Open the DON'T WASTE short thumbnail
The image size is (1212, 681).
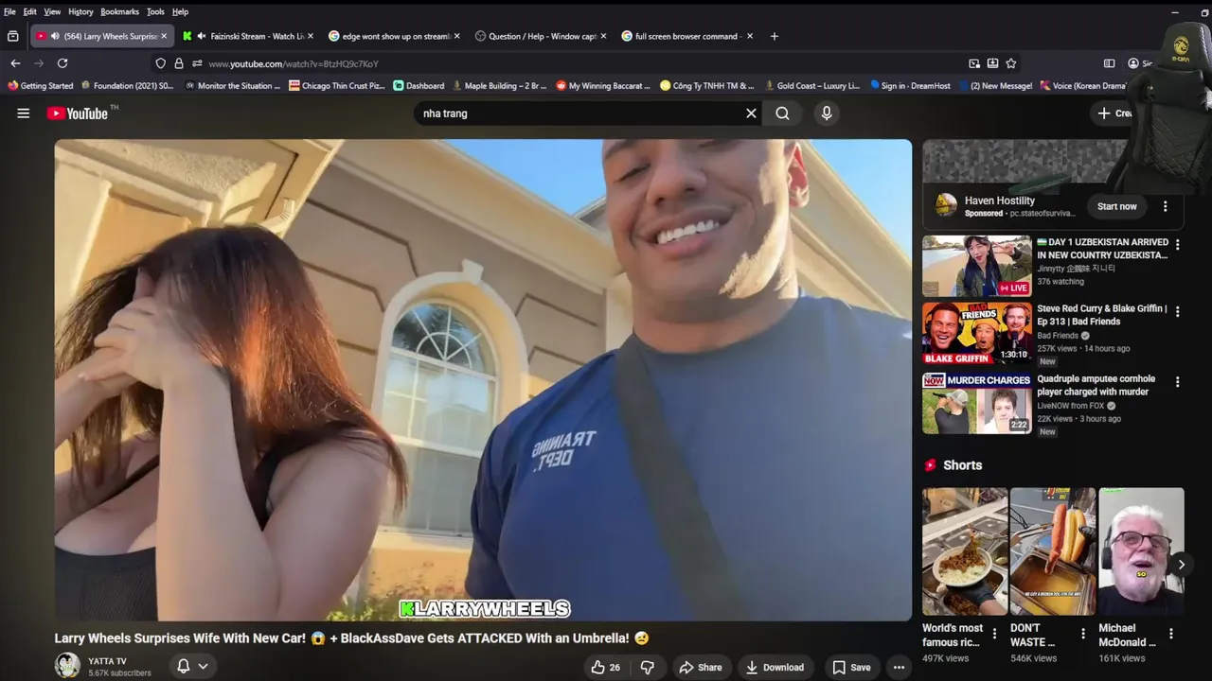tap(1053, 551)
